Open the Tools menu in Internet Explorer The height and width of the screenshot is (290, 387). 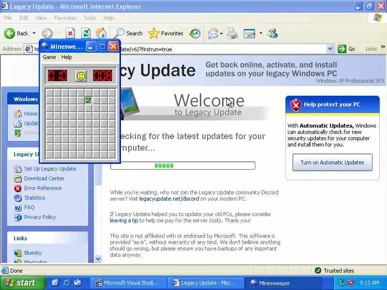click(x=90, y=18)
